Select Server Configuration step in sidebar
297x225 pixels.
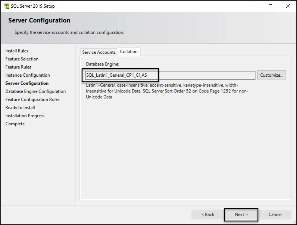[27, 83]
